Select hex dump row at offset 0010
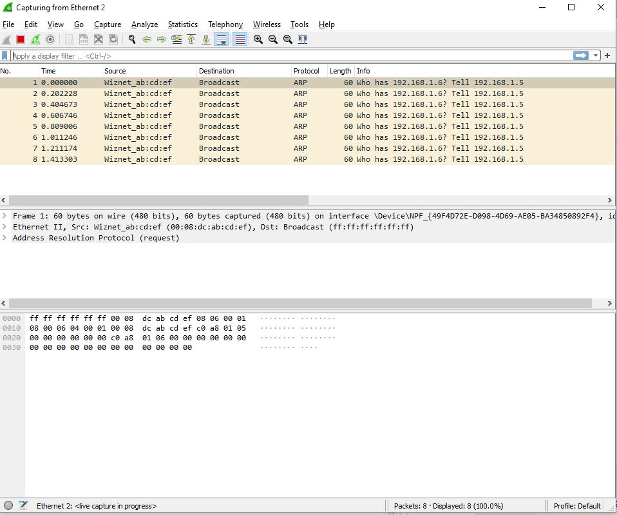This screenshot has width=617, height=515. pyautogui.click(x=168, y=328)
